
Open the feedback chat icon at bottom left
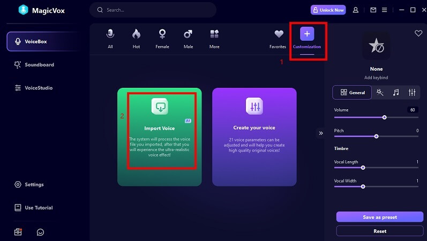click(x=40, y=232)
